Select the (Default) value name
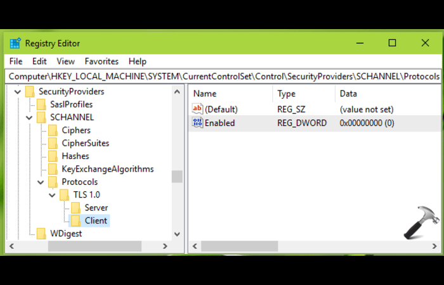Image resolution: width=444 pixels, height=285 pixels. 221,110
